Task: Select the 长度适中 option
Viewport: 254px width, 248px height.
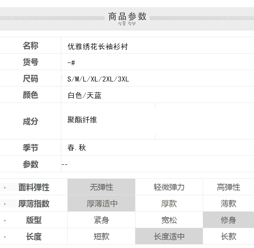Action: pos(169,236)
